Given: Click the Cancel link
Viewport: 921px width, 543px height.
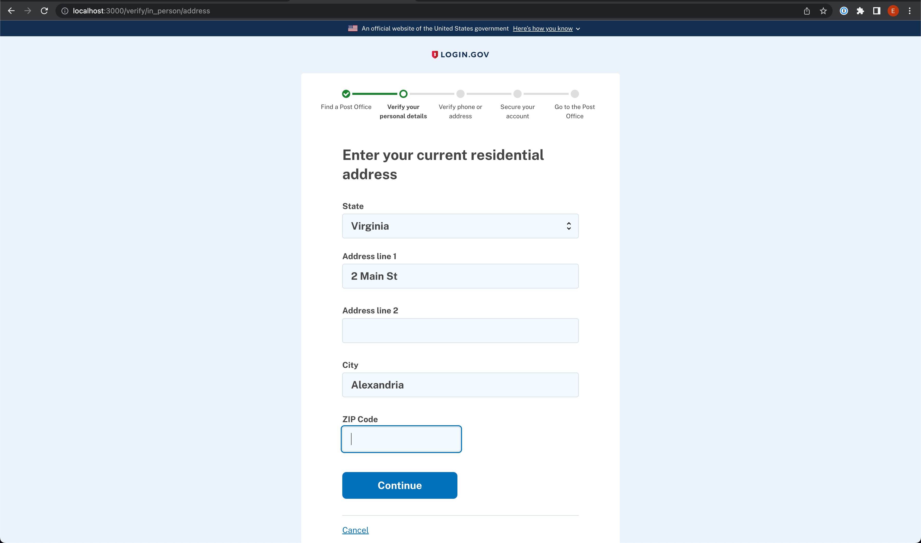Looking at the screenshot, I should (x=355, y=530).
